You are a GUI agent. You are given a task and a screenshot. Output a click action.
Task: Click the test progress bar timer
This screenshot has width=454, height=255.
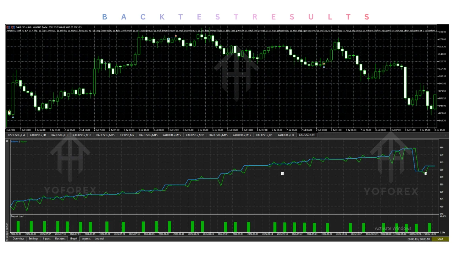coord(419,239)
